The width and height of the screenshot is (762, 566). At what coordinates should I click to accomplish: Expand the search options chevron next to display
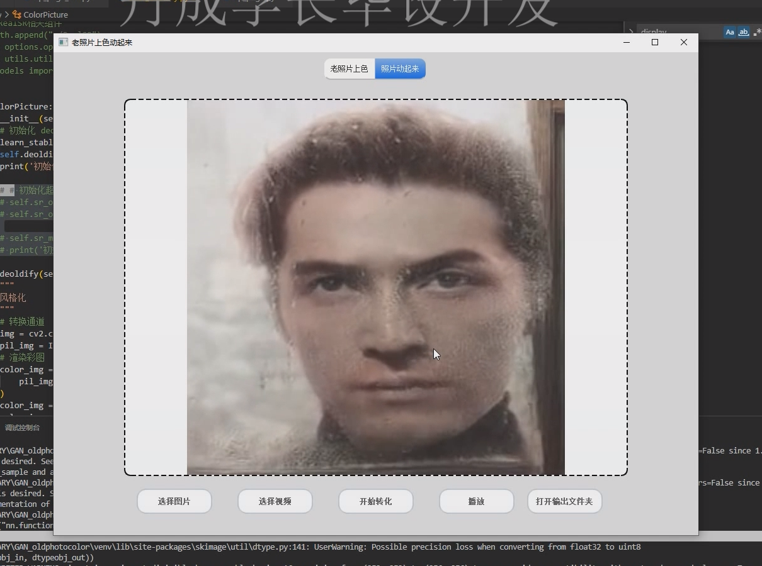click(632, 30)
